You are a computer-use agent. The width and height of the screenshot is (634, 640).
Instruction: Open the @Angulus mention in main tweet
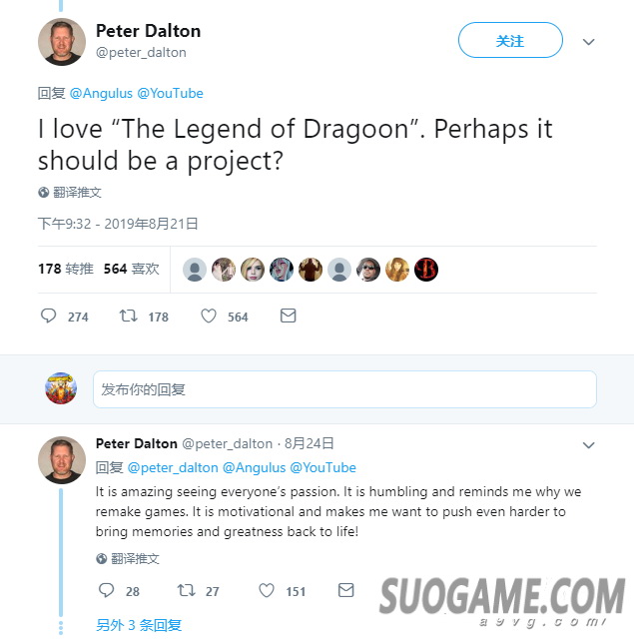point(101,93)
